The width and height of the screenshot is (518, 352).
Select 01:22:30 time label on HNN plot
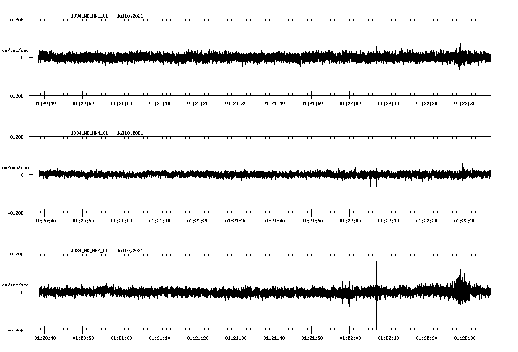click(465, 221)
